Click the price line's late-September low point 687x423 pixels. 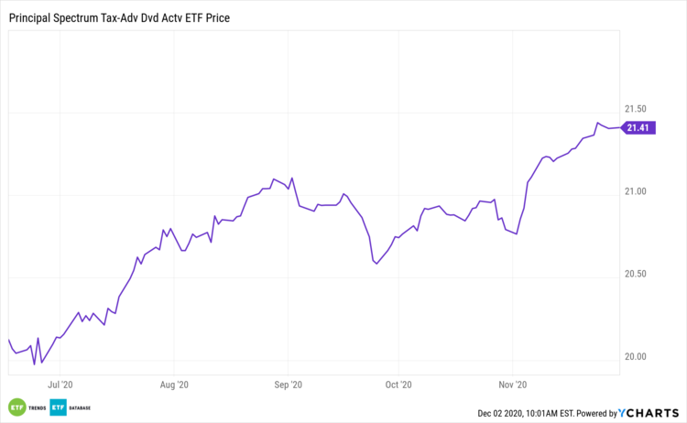376,264
